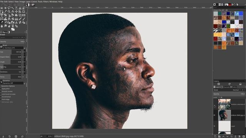Click the brush Hardness slider
246x138 pixels.
[x=11, y=72]
